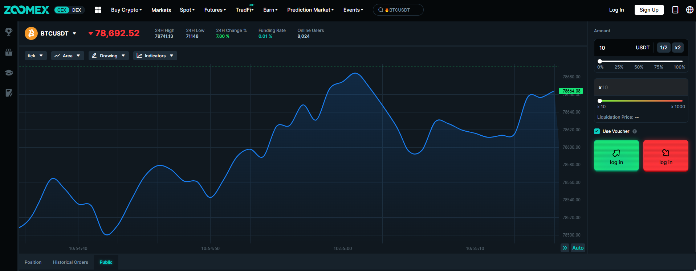Click the x 1000 leverage label
This screenshot has width=696, height=271.
pyautogui.click(x=678, y=107)
